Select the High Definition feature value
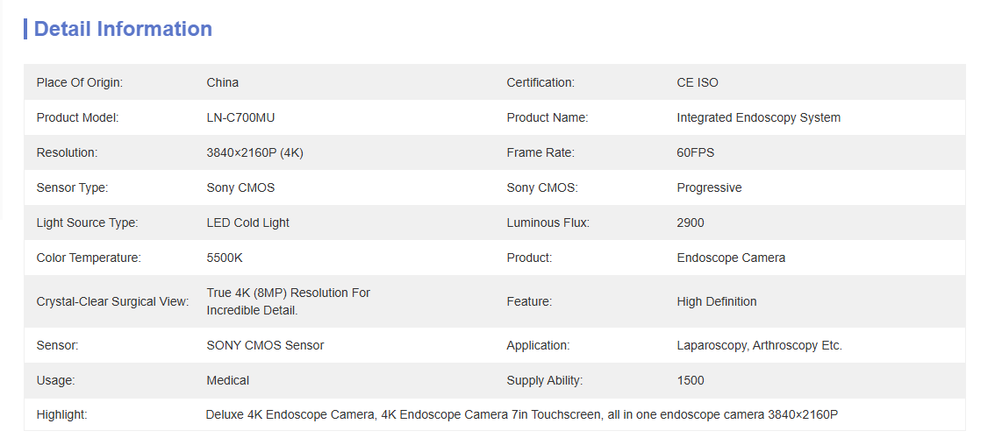The height and width of the screenshot is (438, 1002). (716, 301)
